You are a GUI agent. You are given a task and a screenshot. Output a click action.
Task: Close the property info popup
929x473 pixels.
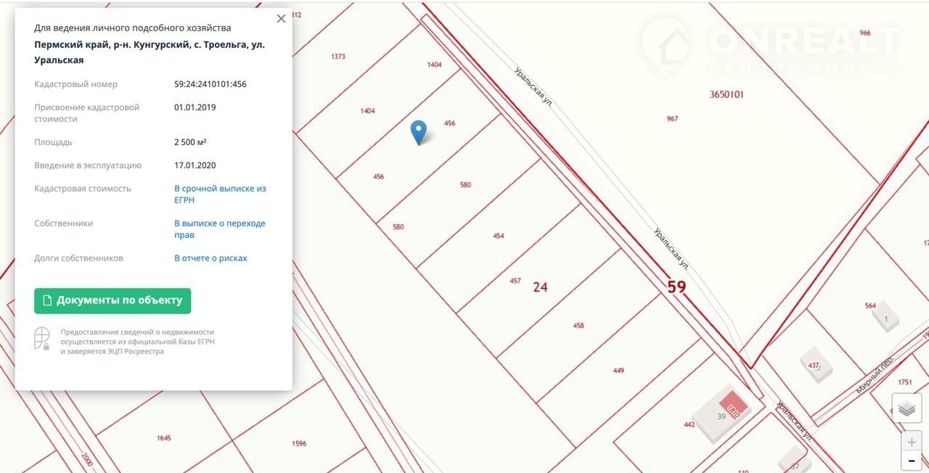(x=282, y=19)
